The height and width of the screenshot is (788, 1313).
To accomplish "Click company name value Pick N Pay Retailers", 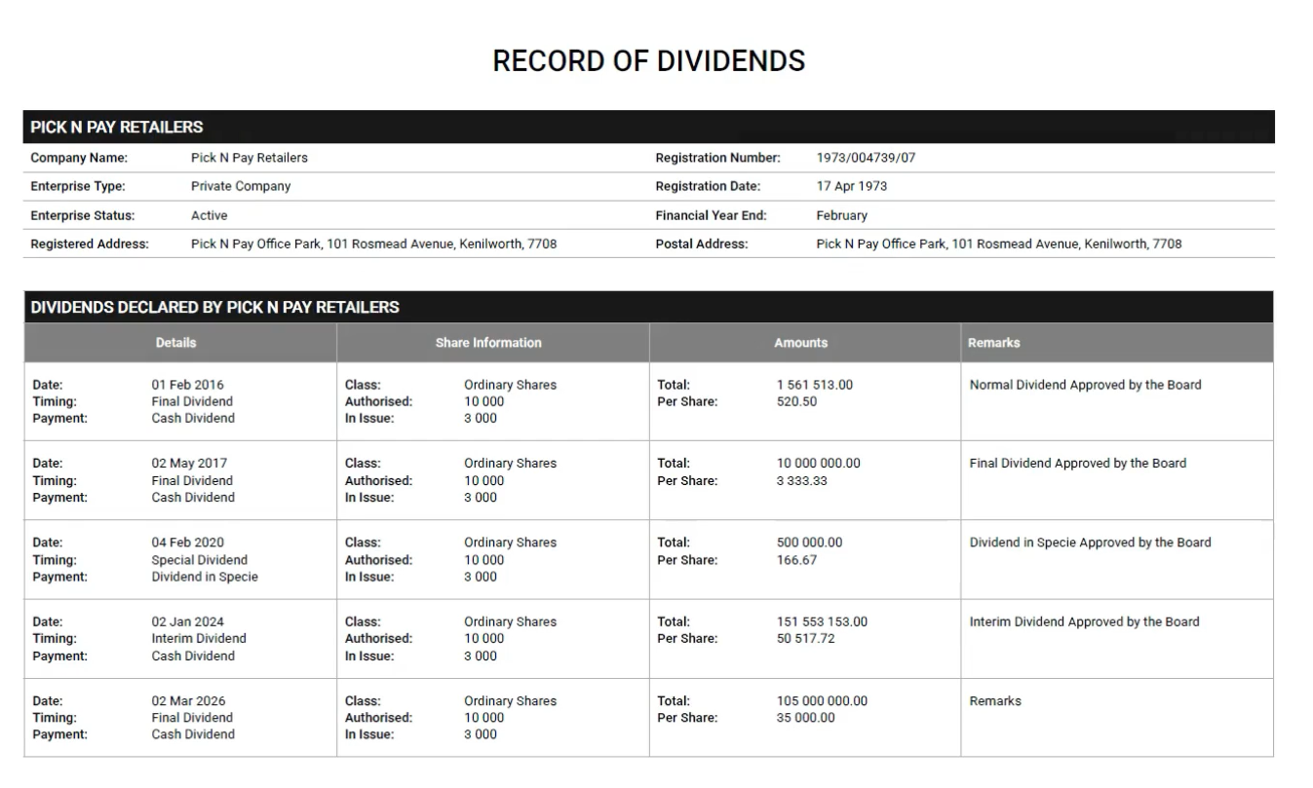I will [249, 158].
